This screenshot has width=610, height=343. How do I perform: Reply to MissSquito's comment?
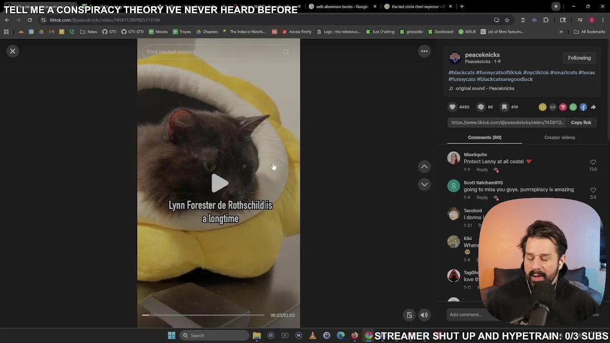[x=482, y=170]
